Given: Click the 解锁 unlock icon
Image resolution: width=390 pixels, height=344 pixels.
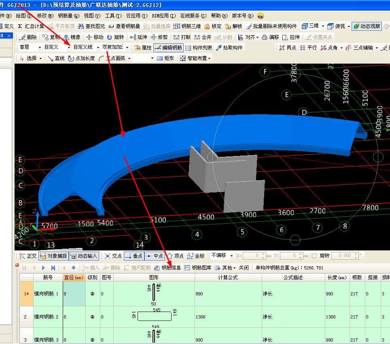Looking at the screenshot, I should (x=233, y=26).
